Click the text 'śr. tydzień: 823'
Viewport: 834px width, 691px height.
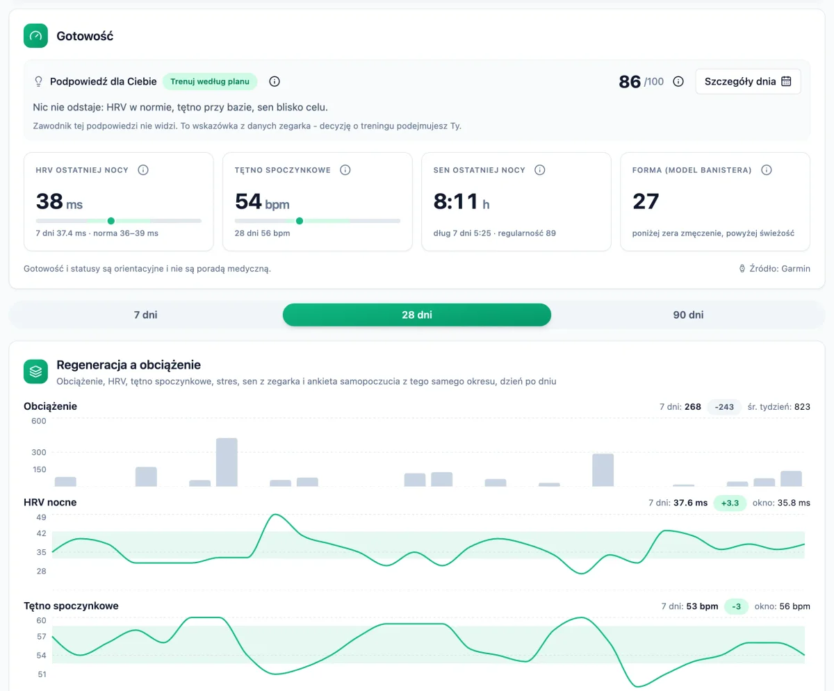click(779, 407)
